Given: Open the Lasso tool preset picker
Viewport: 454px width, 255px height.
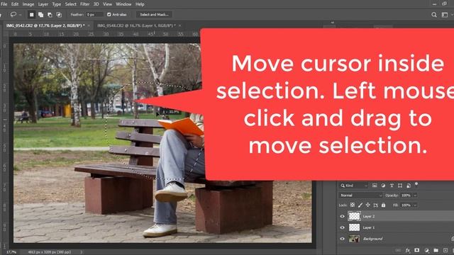Looking at the screenshot, I should [13, 14].
